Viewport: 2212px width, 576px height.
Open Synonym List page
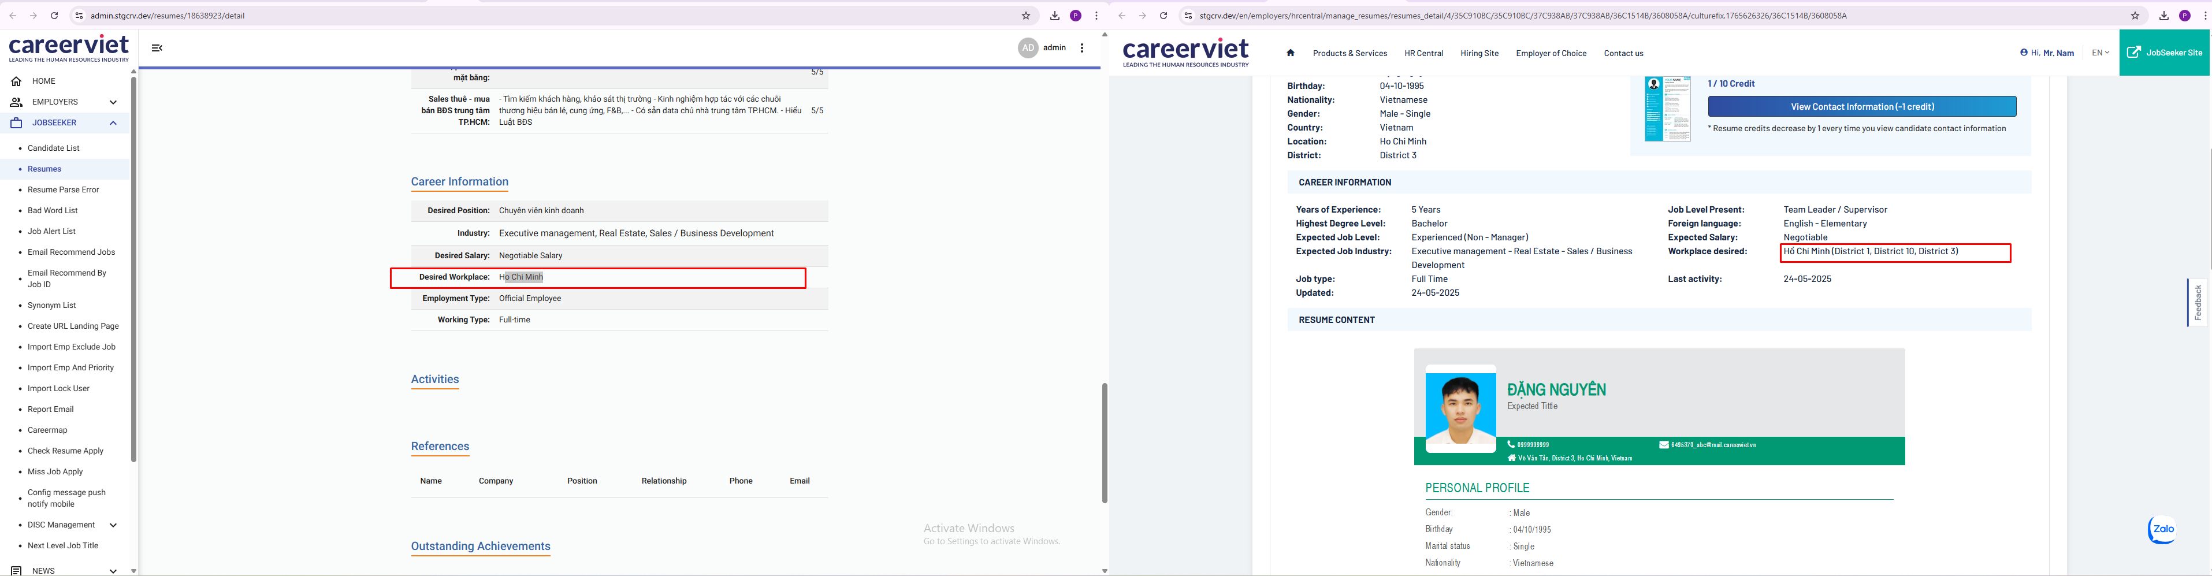click(x=51, y=304)
